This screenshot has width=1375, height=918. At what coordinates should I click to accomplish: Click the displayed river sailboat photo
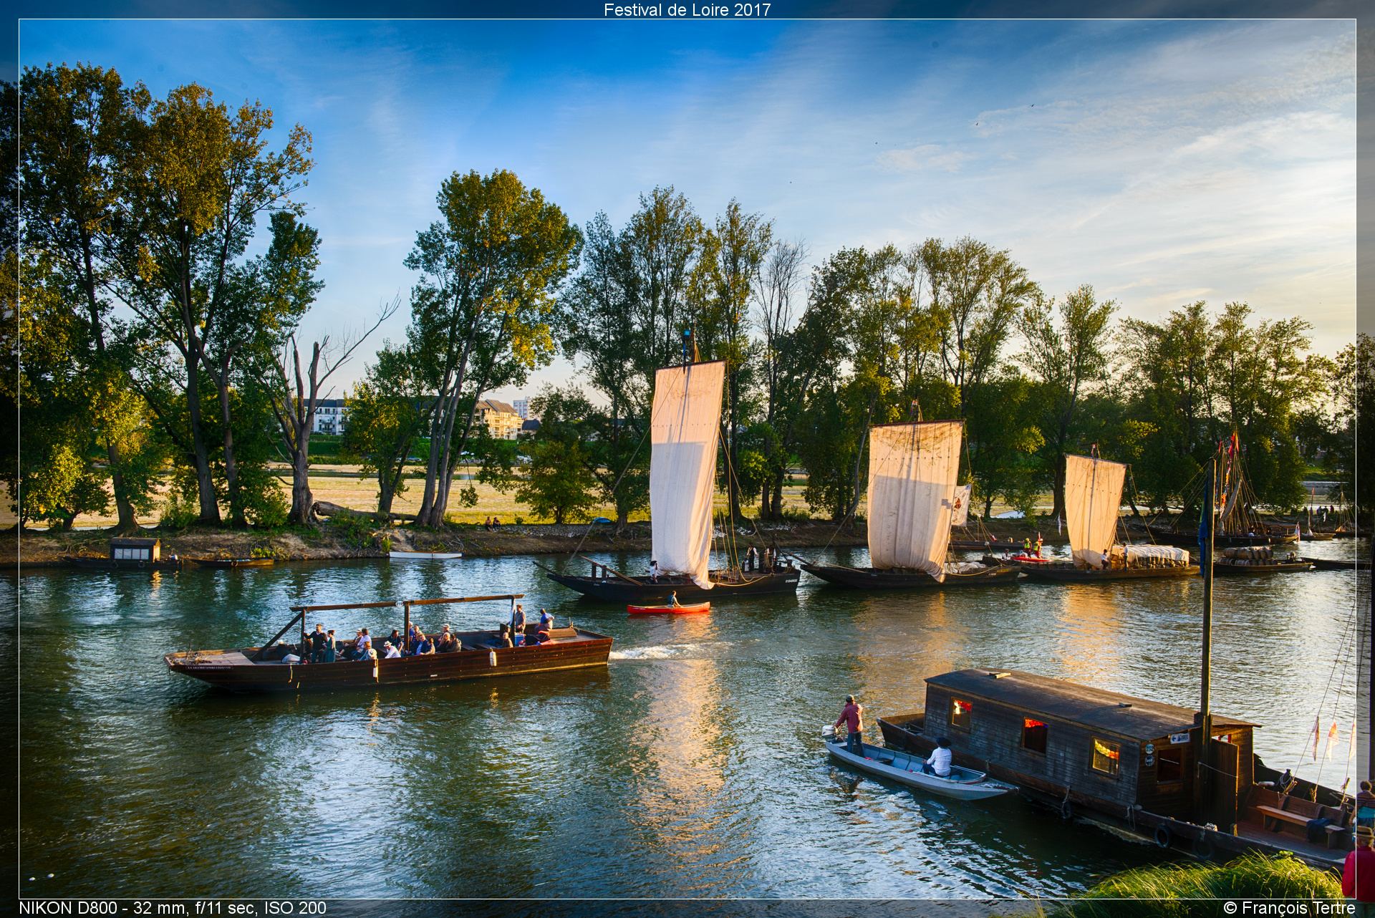pyautogui.click(x=687, y=459)
